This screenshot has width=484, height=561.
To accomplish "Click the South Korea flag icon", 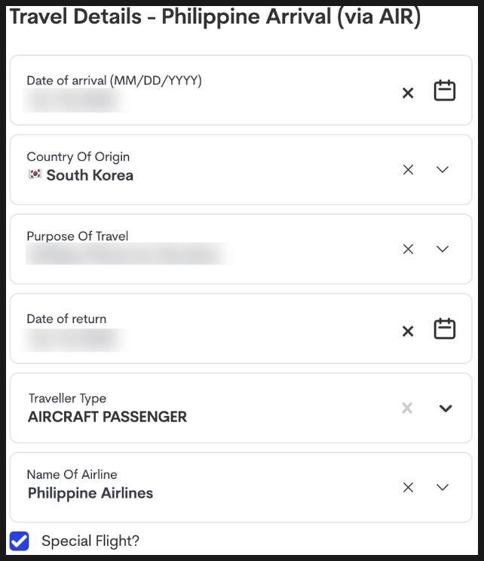I will coord(35,174).
